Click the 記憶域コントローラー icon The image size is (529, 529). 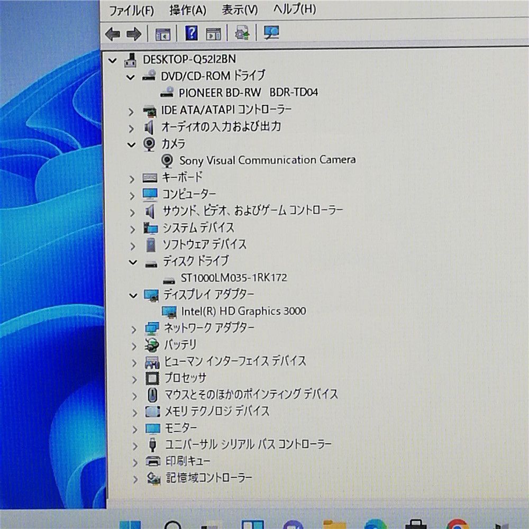tap(153, 478)
